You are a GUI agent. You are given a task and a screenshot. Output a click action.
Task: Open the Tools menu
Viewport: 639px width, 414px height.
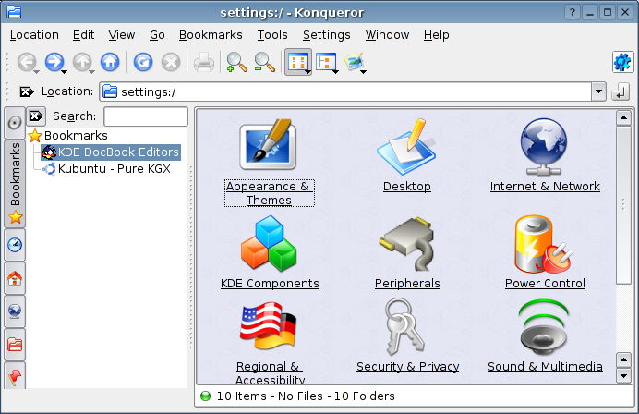coord(272,35)
